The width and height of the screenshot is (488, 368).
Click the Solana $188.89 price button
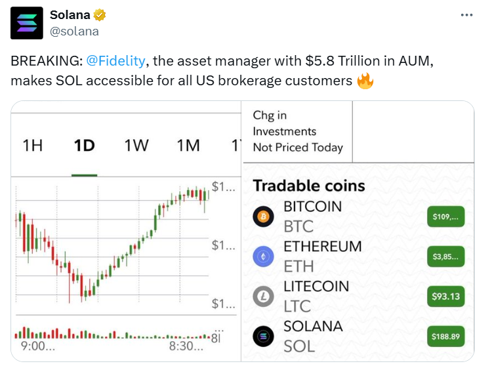[445, 336]
